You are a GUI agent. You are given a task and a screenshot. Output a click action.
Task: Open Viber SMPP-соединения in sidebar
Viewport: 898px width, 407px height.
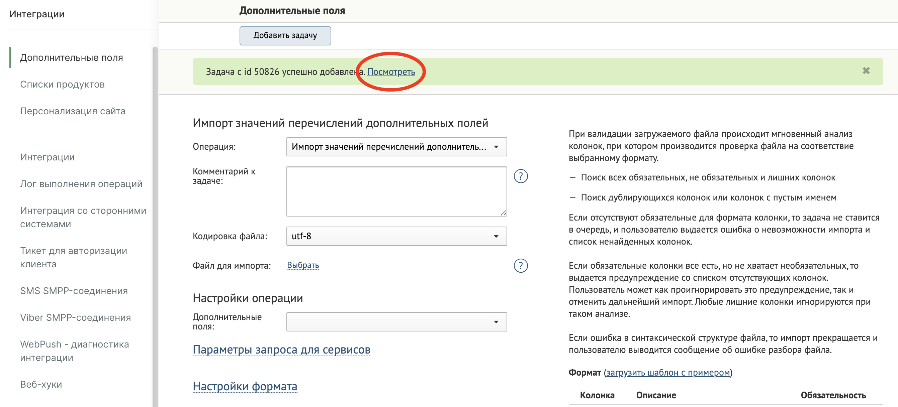point(75,317)
